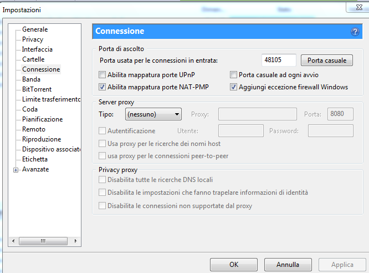Open Riproduzione settings page

[x=42, y=139]
